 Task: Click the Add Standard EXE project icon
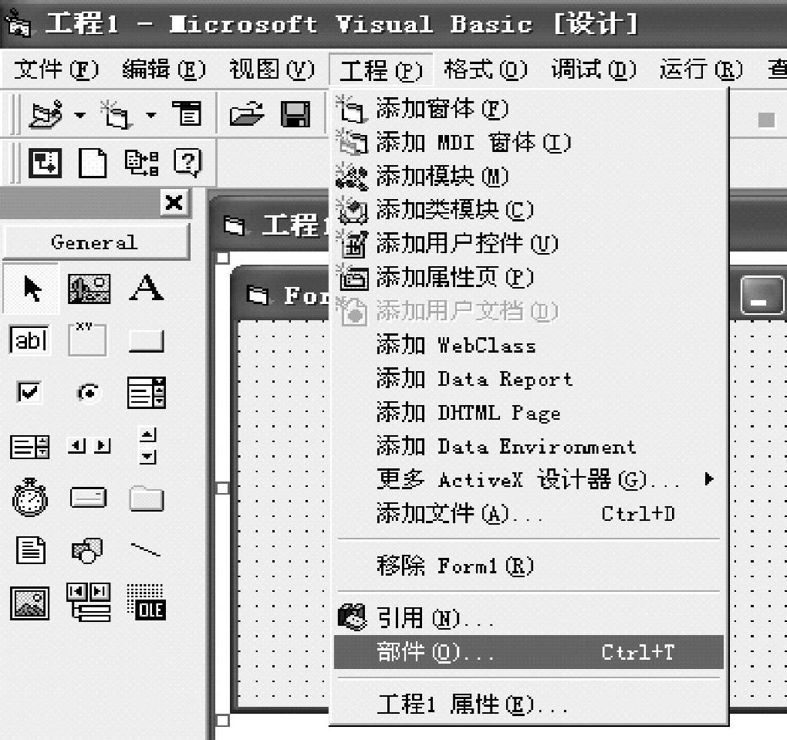click(46, 114)
